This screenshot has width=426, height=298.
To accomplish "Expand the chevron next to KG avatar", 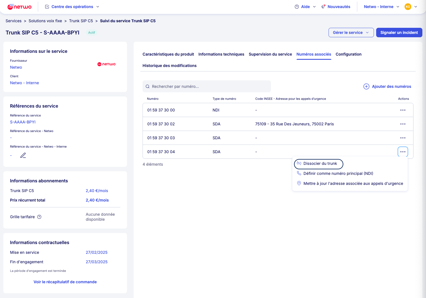I will [416, 7].
